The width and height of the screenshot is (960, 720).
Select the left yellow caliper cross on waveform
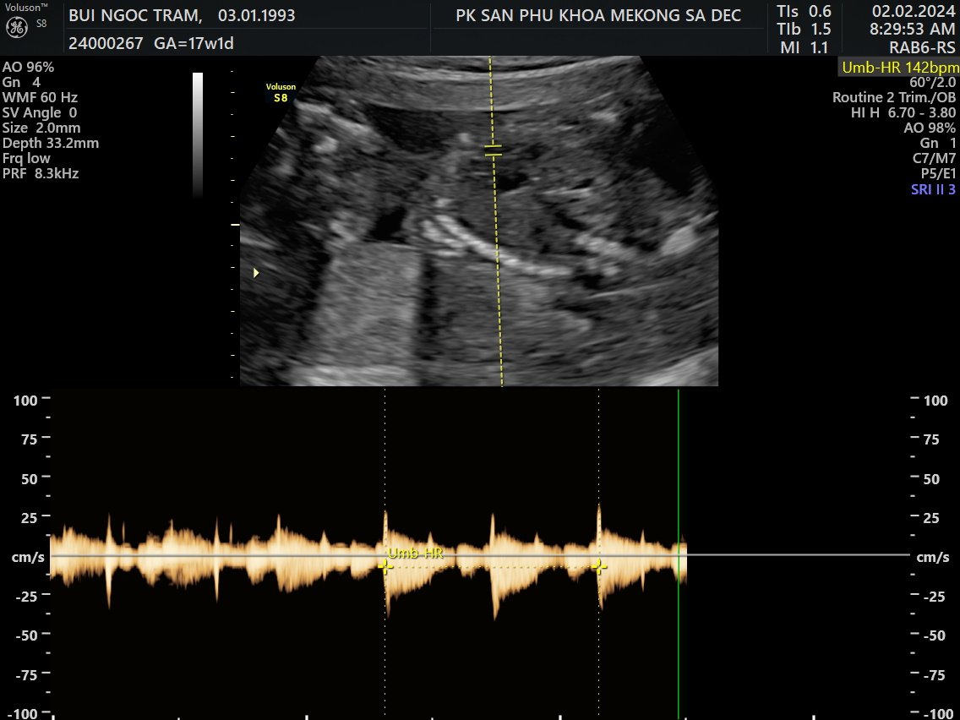[x=385, y=567]
